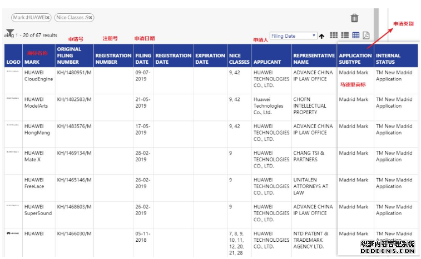The width and height of the screenshot is (421, 259).
Task: Sort by NICE CLASSES column header
Action: [x=239, y=59]
